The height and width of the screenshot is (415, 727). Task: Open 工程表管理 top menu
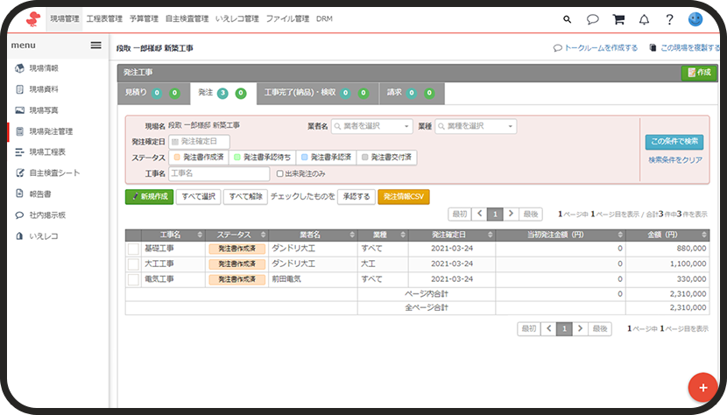(104, 19)
